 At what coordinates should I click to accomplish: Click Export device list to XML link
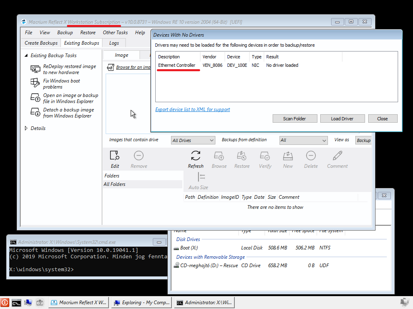point(192,109)
